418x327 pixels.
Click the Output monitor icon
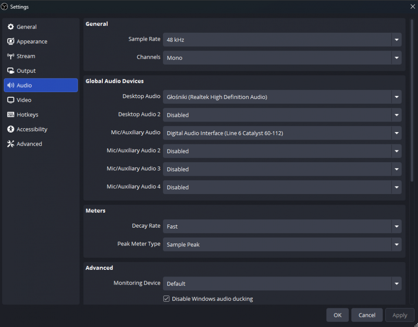(11, 71)
